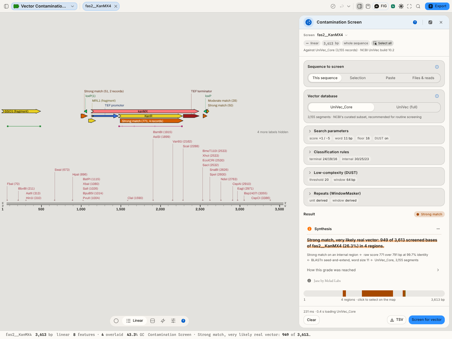This screenshot has width=452, height=339.
Task: Click the Screen for vector button
Action: point(427,320)
